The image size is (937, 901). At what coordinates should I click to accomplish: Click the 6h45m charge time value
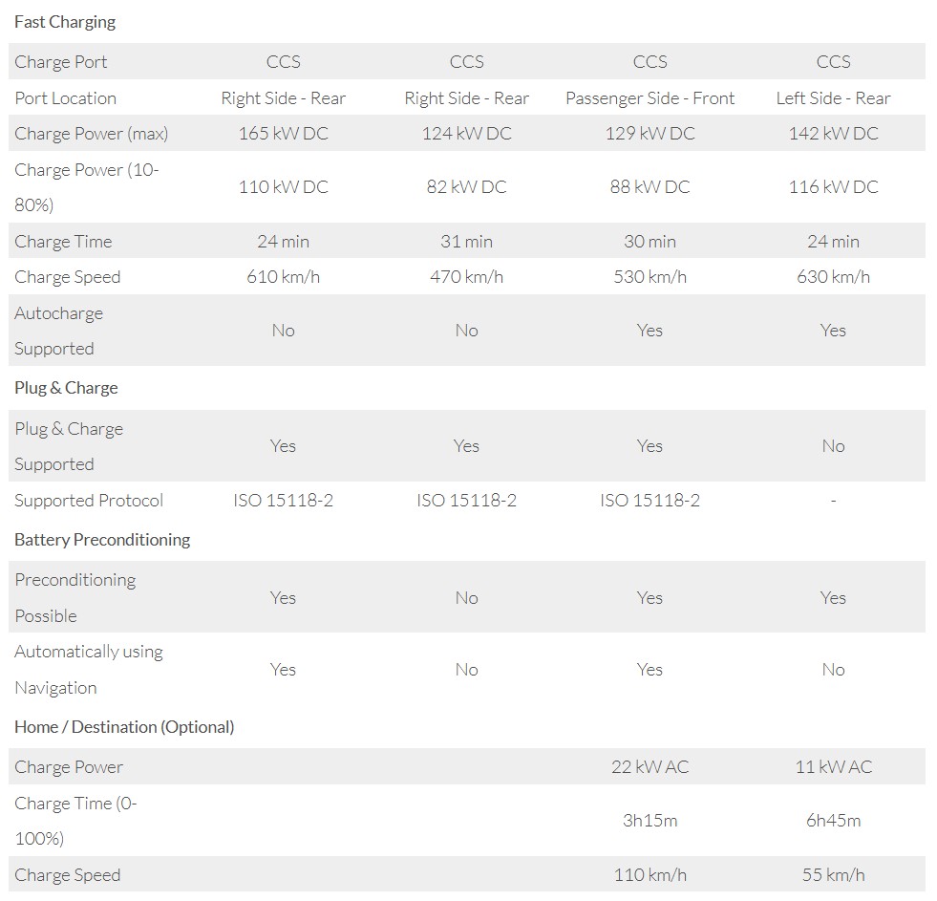tap(833, 821)
